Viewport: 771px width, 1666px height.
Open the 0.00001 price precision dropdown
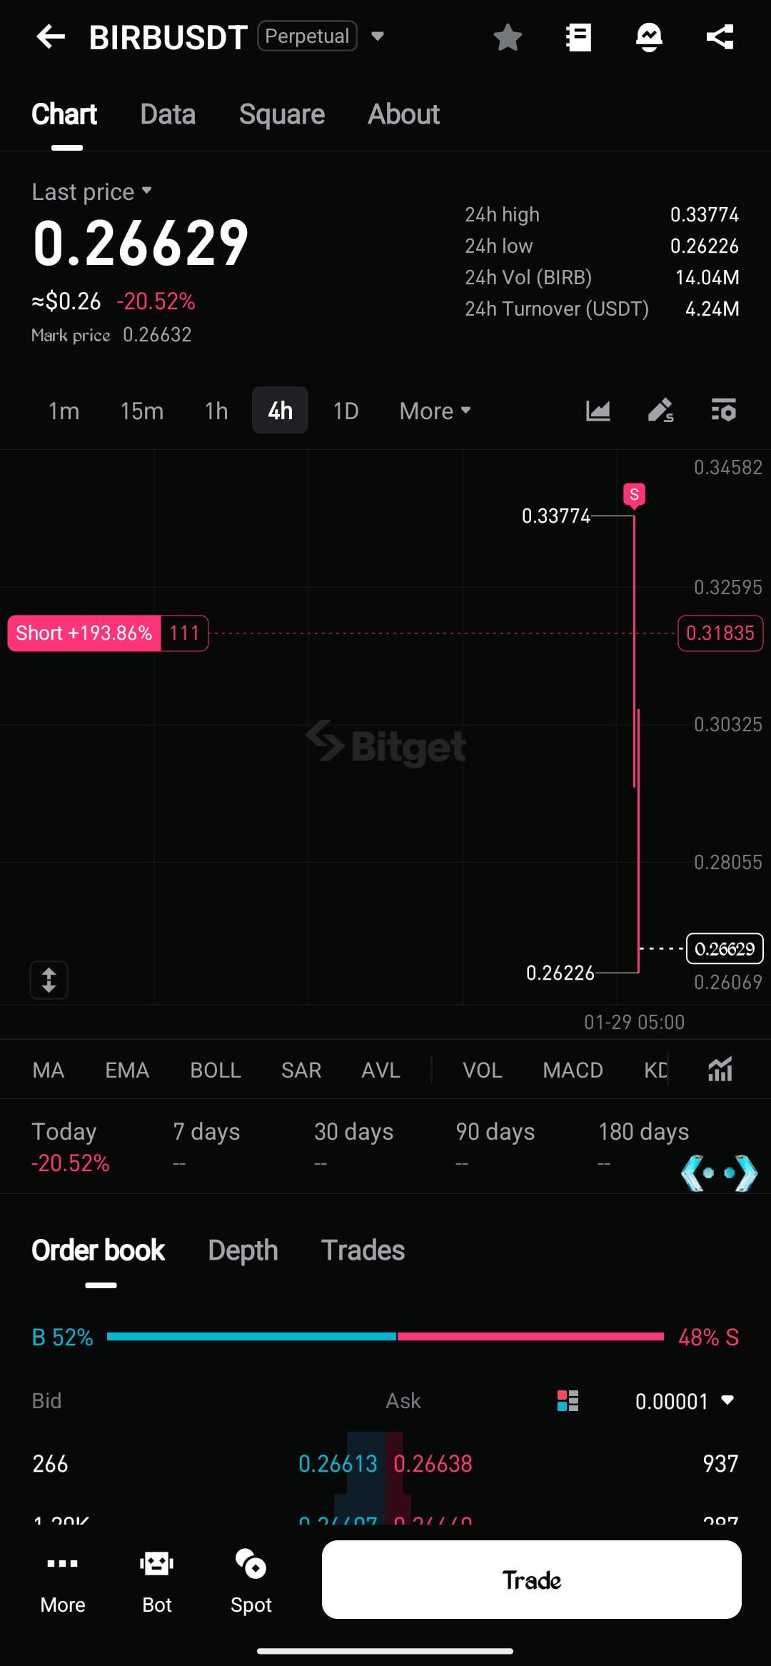[x=684, y=1401]
